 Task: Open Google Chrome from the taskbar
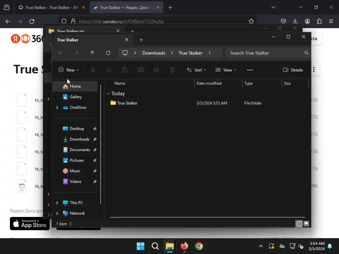pos(199,246)
